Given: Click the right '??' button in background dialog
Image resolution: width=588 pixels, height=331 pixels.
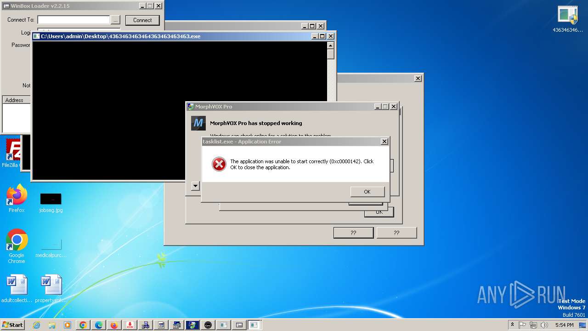Looking at the screenshot, I should pos(396,233).
